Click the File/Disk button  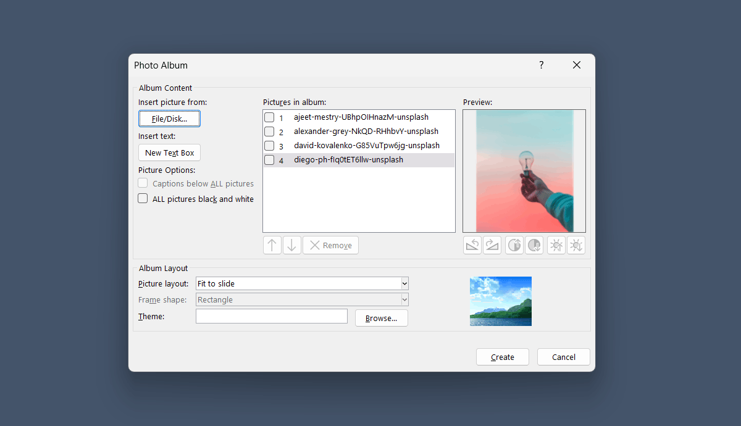[169, 118]
